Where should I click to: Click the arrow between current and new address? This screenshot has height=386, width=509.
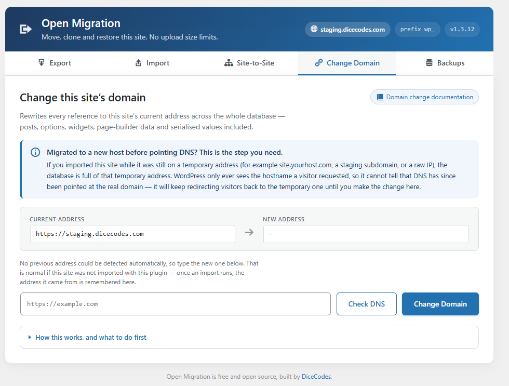(249, 232)
